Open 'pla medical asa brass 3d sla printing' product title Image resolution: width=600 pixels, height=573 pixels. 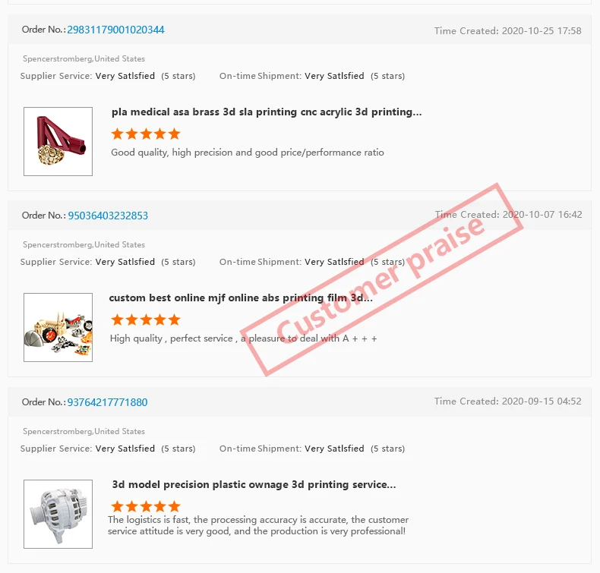coord(267,112)
